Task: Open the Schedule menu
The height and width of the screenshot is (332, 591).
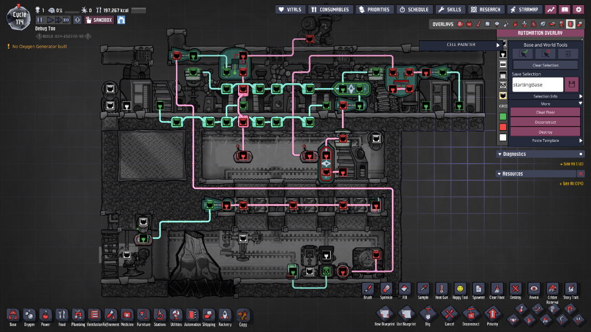Action: coord(414,9)
